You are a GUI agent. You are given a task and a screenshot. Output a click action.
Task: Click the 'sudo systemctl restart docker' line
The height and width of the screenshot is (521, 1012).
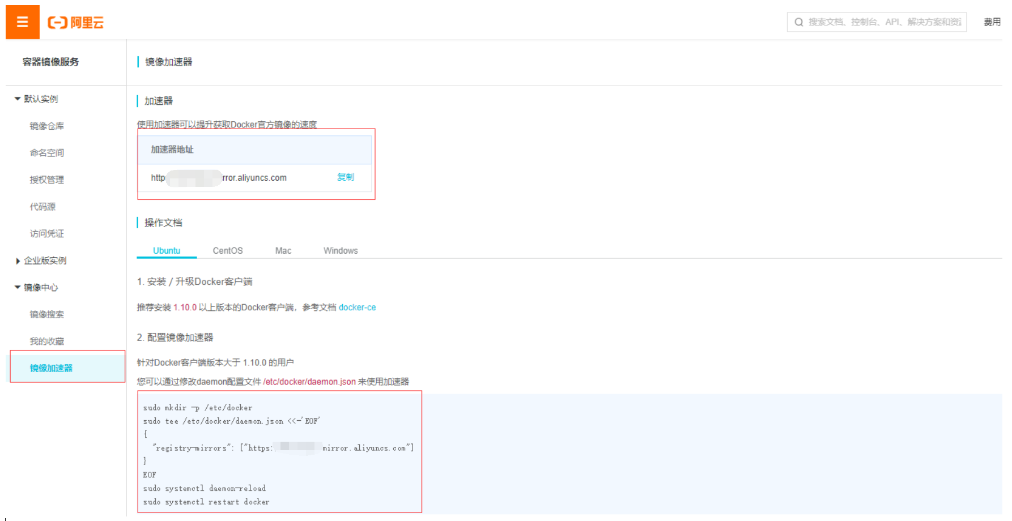click(206, 502)
